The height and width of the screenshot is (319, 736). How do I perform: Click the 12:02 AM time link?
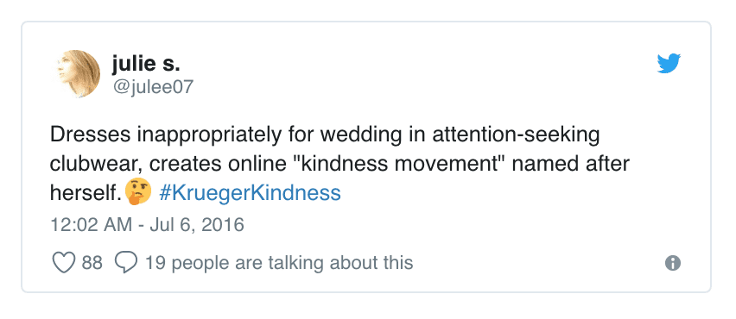[x=91, y=225]
